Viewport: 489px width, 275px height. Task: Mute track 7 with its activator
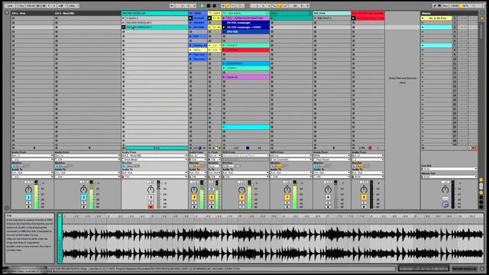click(287, 197)
